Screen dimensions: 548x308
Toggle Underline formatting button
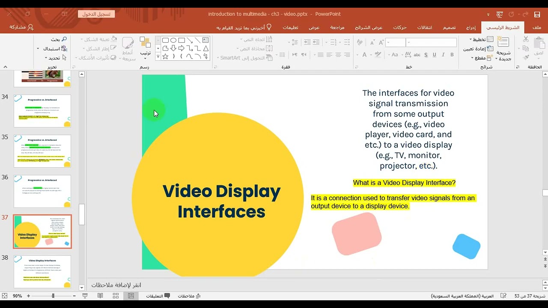[435, 55]
